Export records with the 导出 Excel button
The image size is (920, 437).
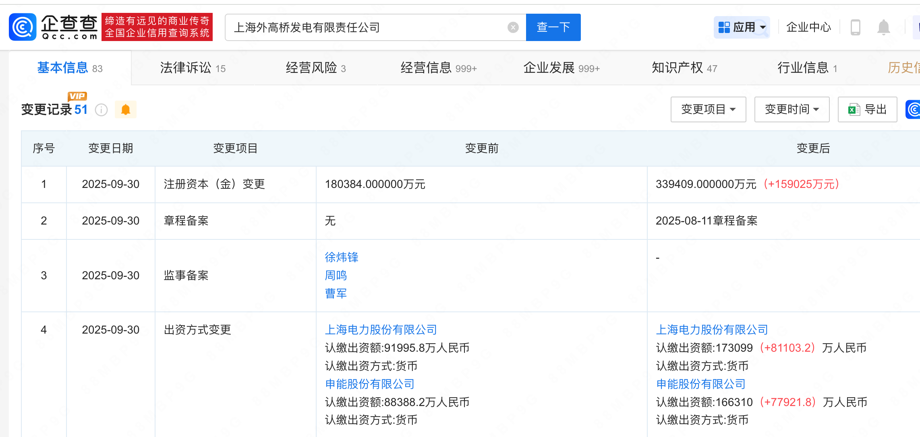tap(867, 109)
